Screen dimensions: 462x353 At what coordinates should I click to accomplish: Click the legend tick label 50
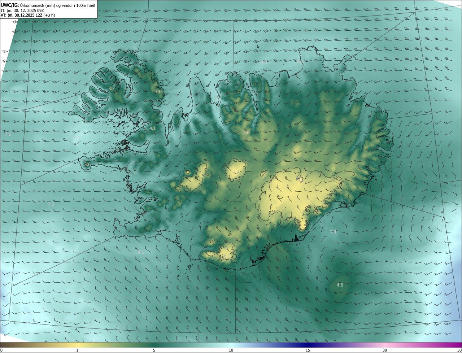(x=459, y=350)
